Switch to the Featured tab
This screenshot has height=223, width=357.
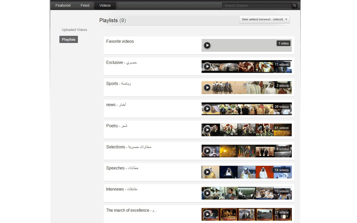coord(63,6)
